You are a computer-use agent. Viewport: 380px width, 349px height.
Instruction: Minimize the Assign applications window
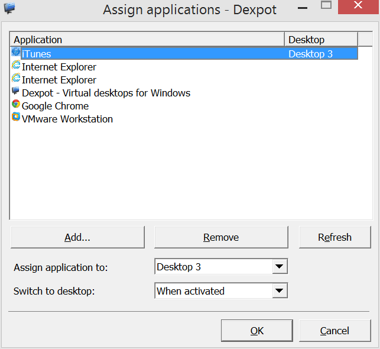tap(303, 8)
